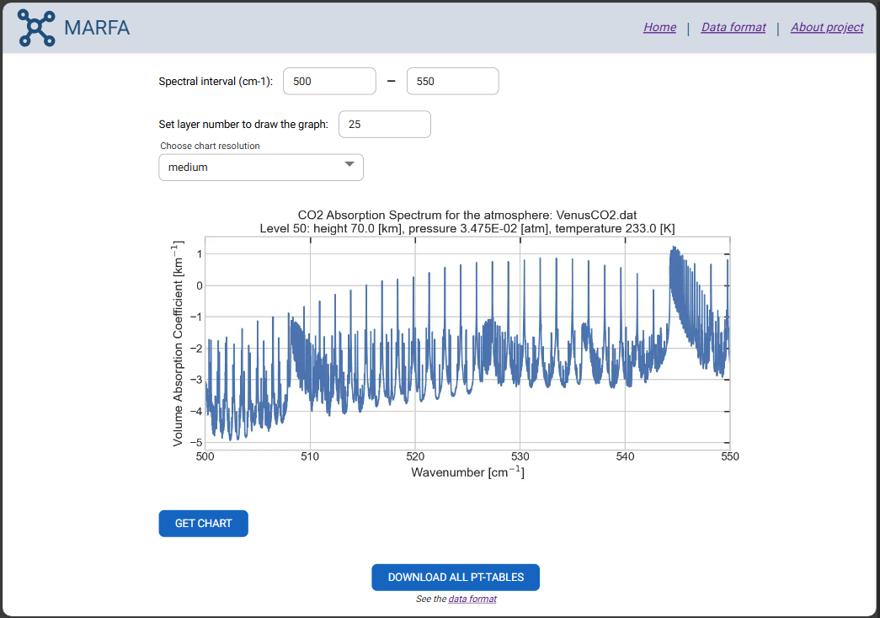Click the Choose chart resolution label
Image resolution: width=880 pixels, height=618 pixels.
tap(210, 146)
